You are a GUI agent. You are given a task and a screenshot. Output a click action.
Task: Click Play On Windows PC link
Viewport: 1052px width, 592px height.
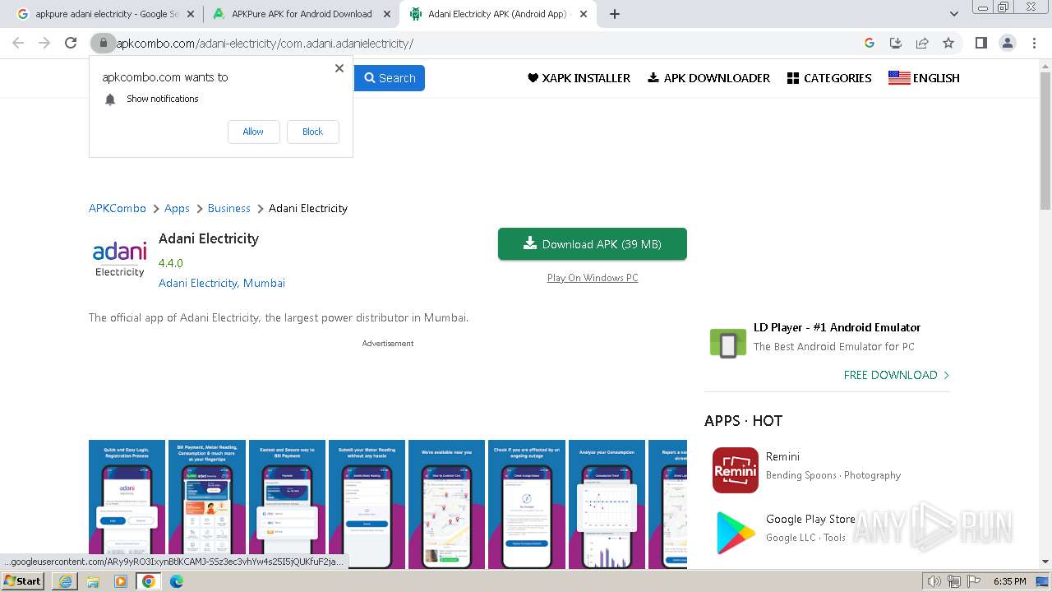(593, 278)
